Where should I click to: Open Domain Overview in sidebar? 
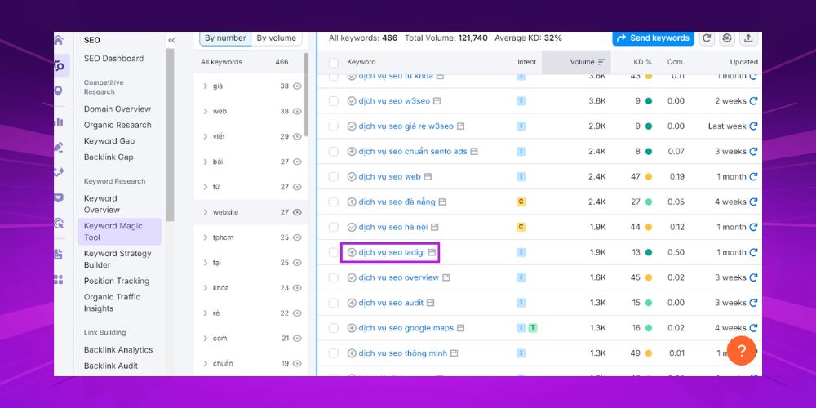tap(117, 109)
